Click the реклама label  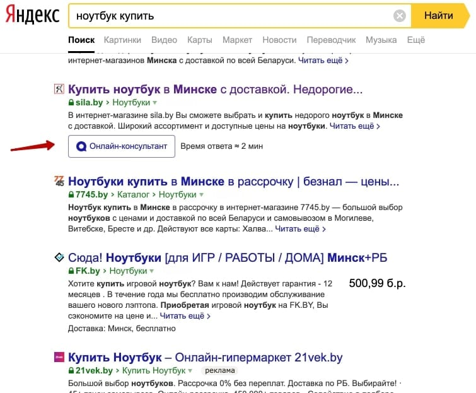(220, 370)
